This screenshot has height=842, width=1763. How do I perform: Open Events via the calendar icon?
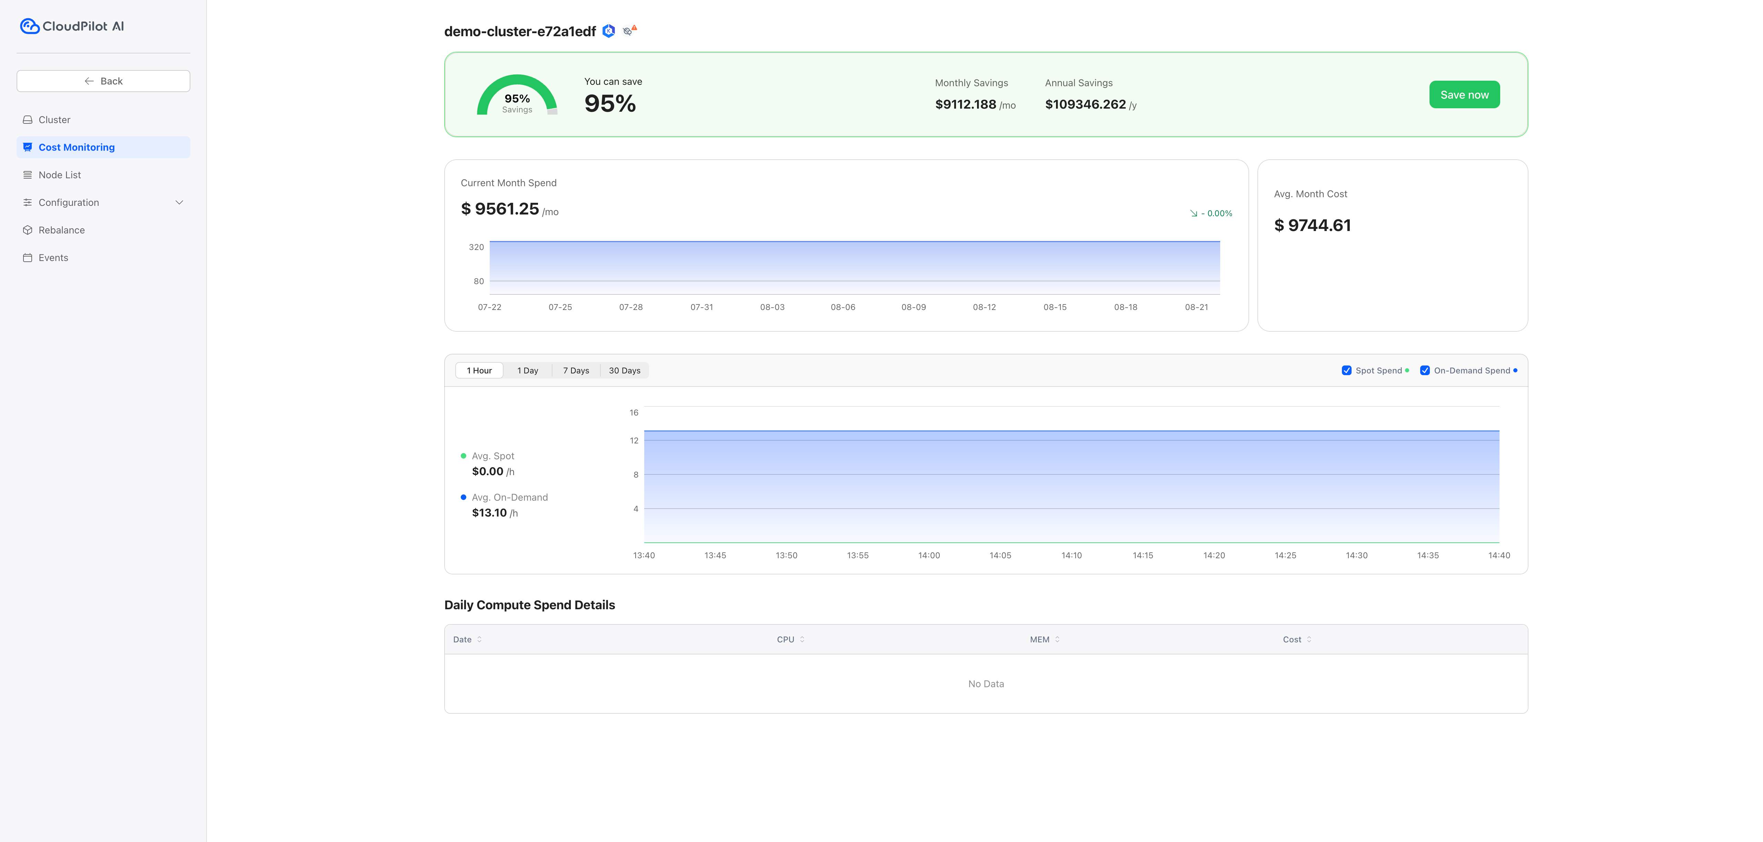point(27,257)
